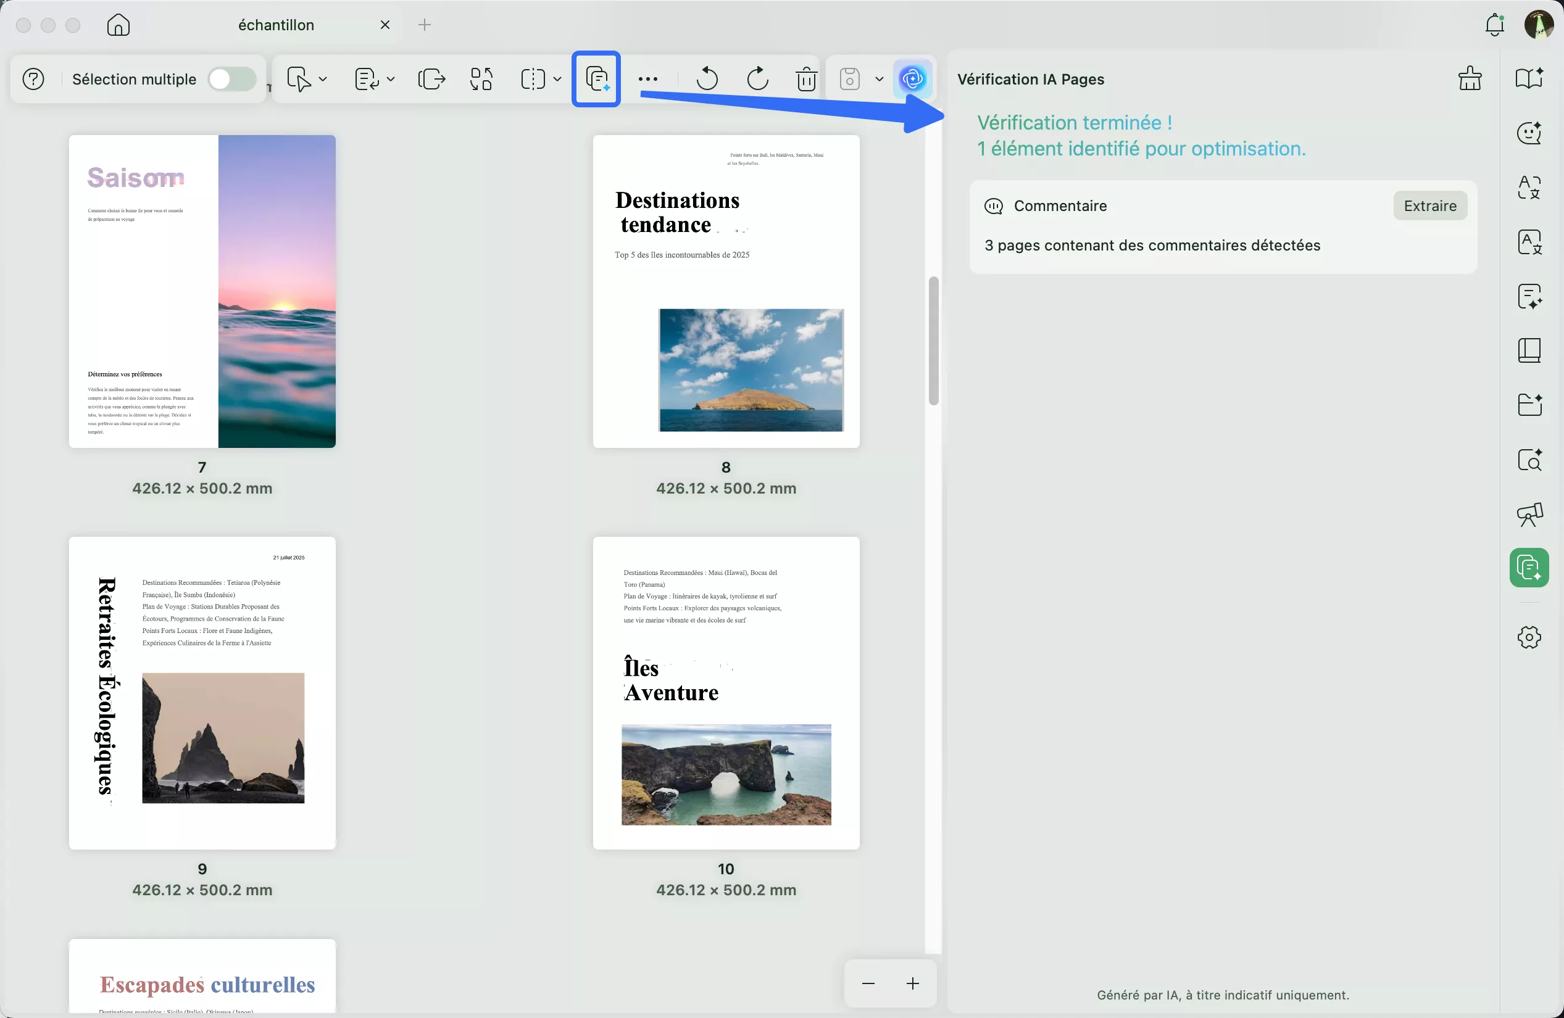1564x1018 pixels.
Task: Open AI search in the right sidebar
Action: (1529, 460)
